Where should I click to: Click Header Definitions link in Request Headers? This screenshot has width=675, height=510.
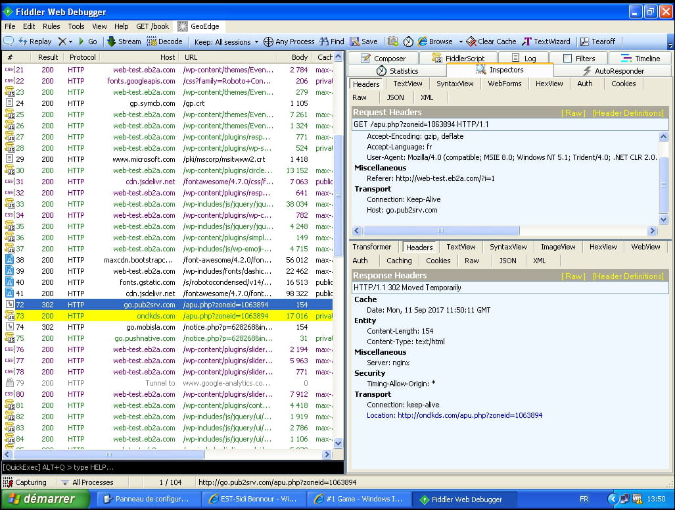pyautogui.click(x=628, y=113)
